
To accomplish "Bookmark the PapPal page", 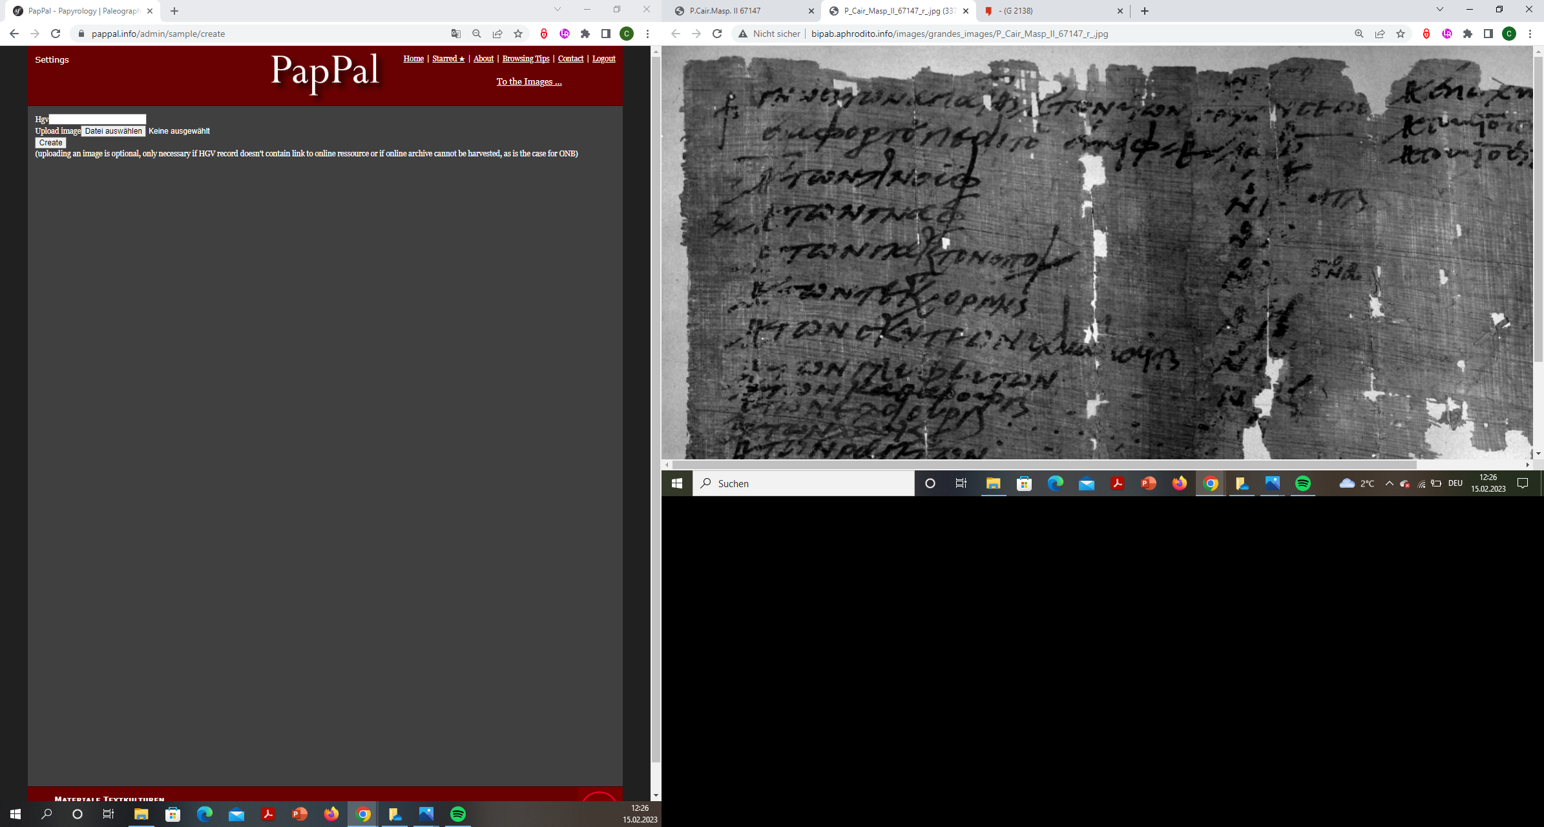I will [518, 34].
